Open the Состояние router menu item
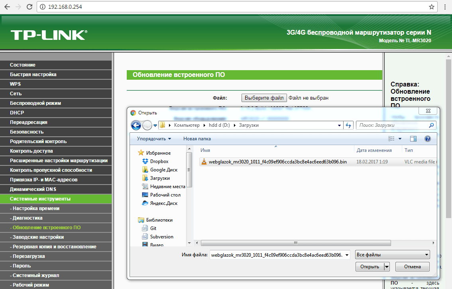 click(23, 65)
